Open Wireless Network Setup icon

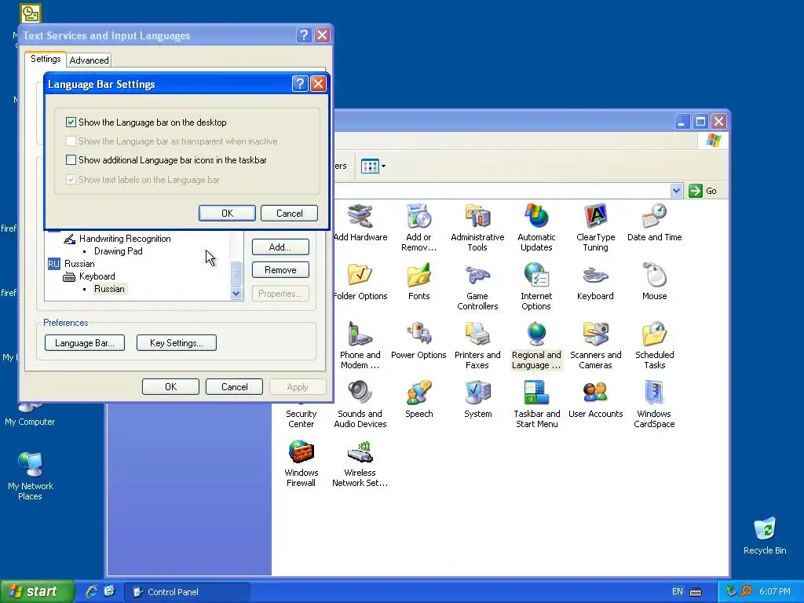[x=360, y=463]
